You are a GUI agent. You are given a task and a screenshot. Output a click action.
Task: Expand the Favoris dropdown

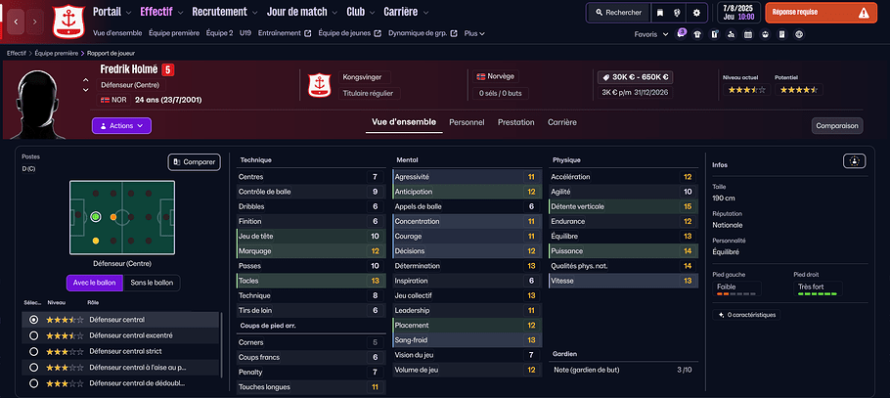tap(649, 34)
